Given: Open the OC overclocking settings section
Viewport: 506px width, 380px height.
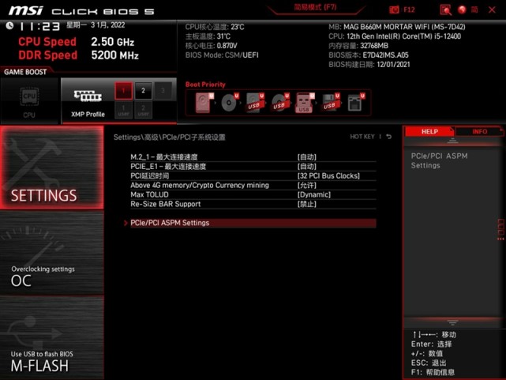Looking at the screenshot, I should click(52, 254).
